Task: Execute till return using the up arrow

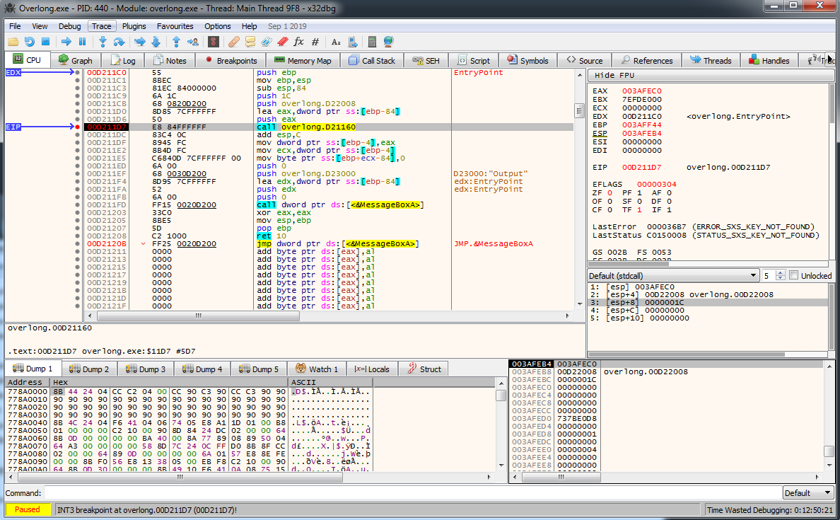Action: pos(176,42)
